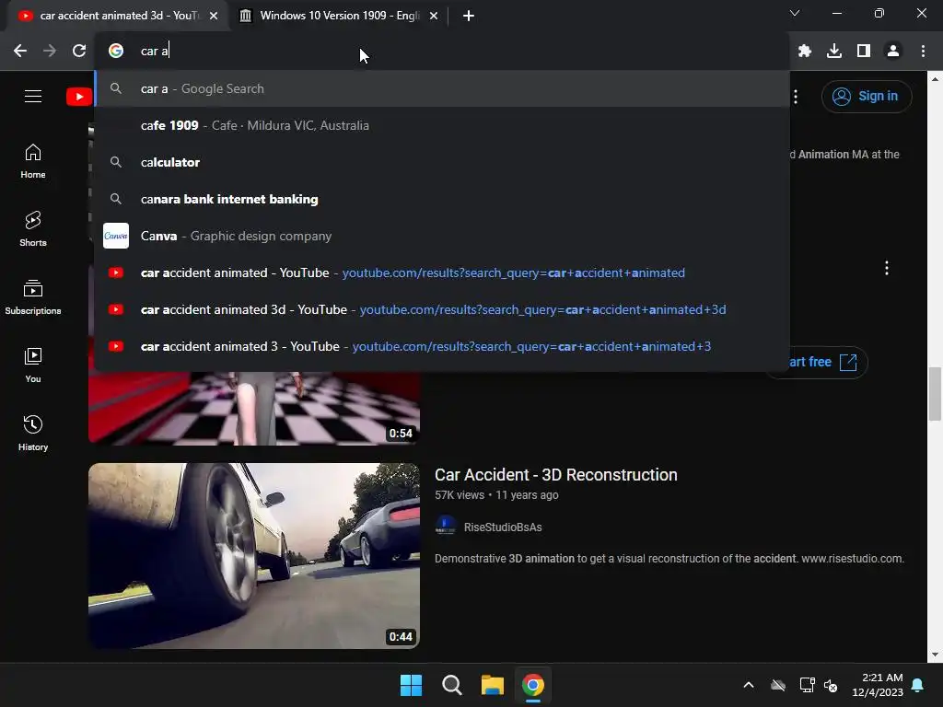Select 'car accident animated 3d - YouTube' suggestion
This screenshot has height=707, width=943.
[442, 309]
